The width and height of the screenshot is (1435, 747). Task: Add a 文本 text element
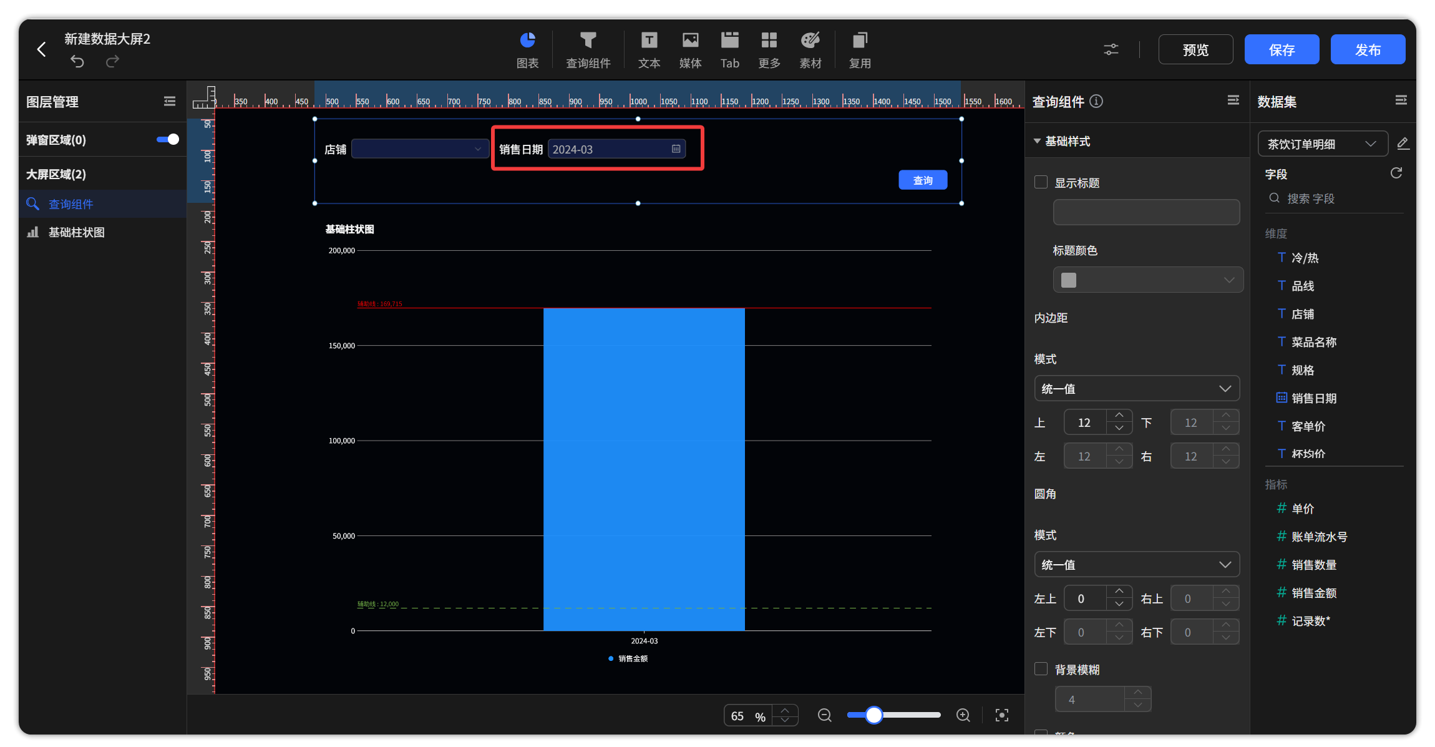(x=649, y=50)
